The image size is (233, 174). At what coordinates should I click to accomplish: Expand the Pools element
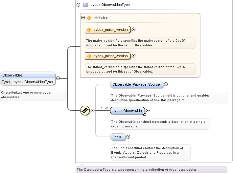pos(128,137)
